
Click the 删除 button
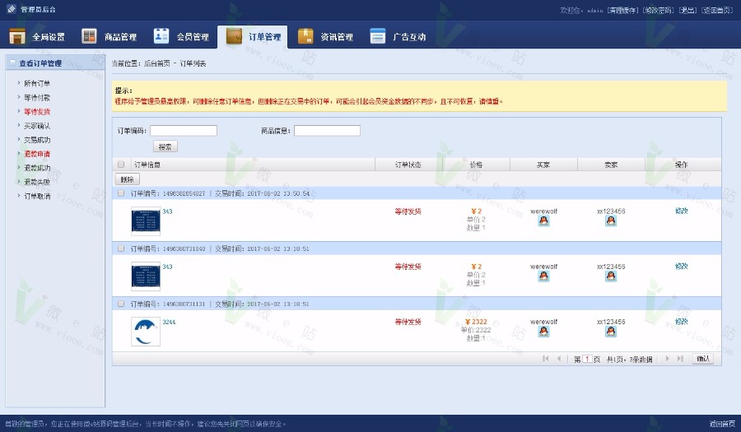pyautogui.click(x=127, y=179)
